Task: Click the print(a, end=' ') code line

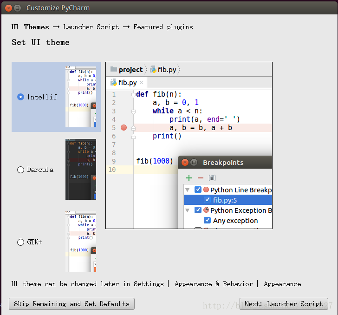Action: (x=205, y=119)
